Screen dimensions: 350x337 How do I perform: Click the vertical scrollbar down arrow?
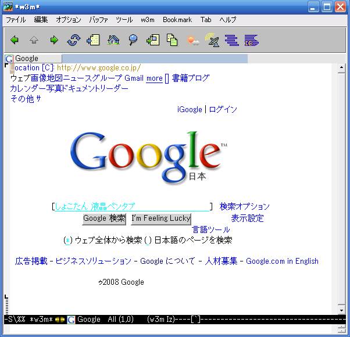tap(341, 310)
